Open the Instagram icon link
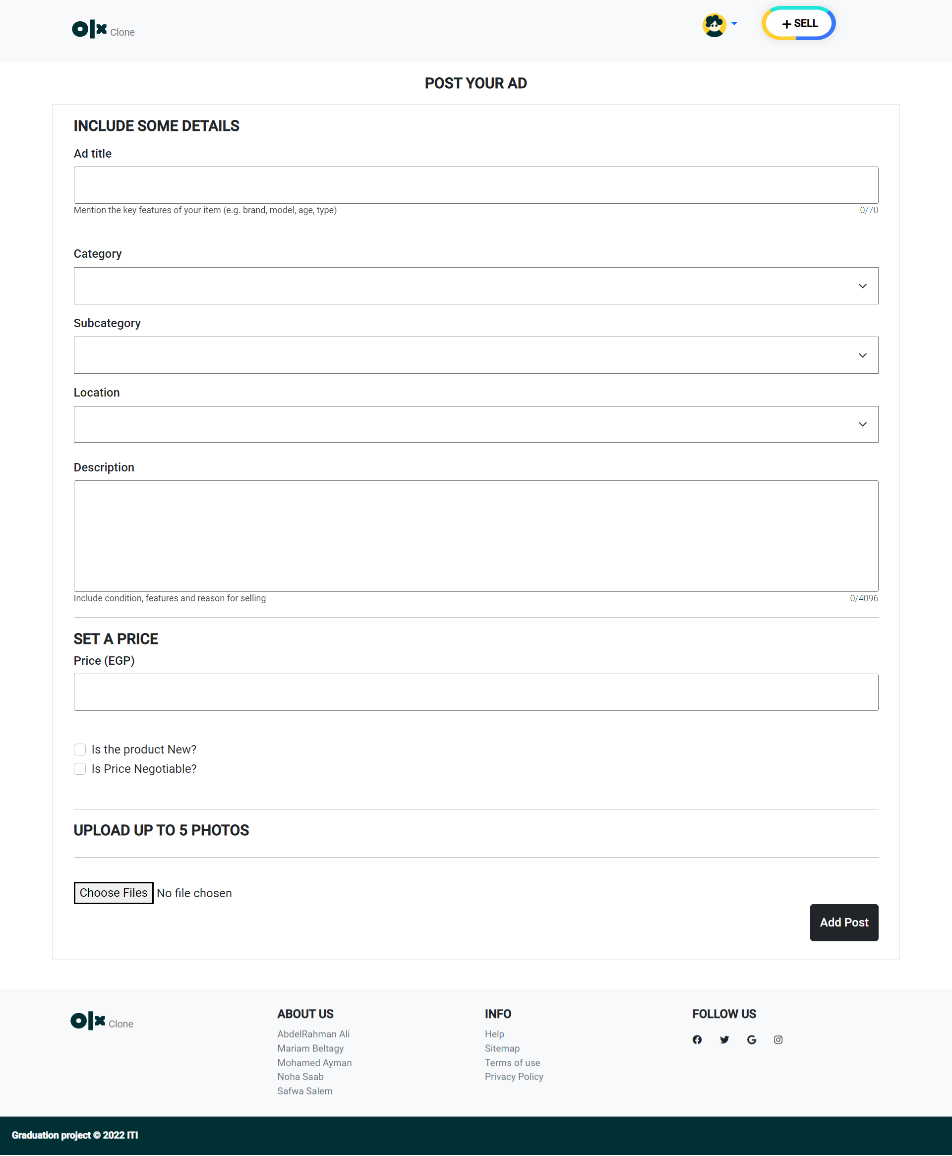 778,1039
